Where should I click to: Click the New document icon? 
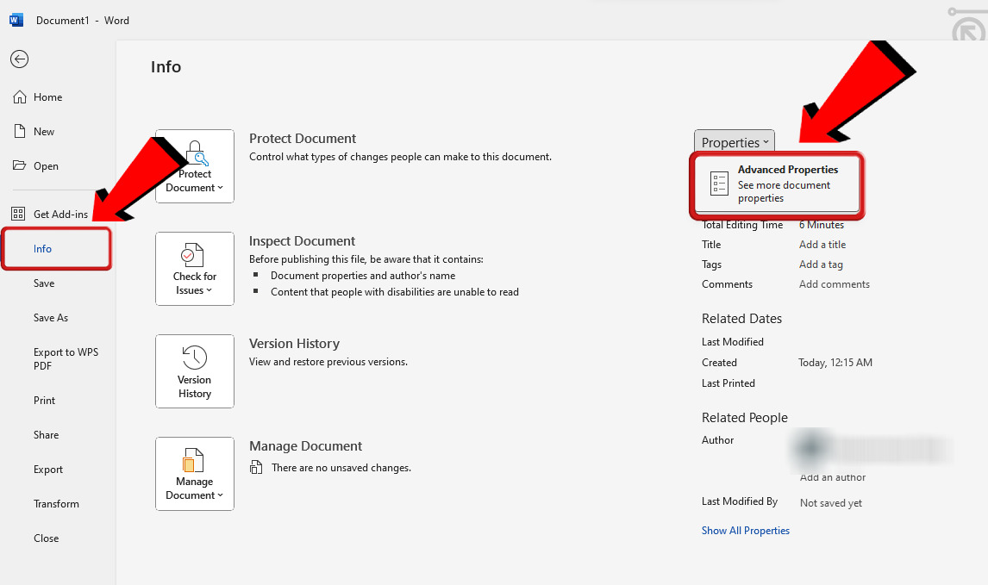click(x=19, y=132)
